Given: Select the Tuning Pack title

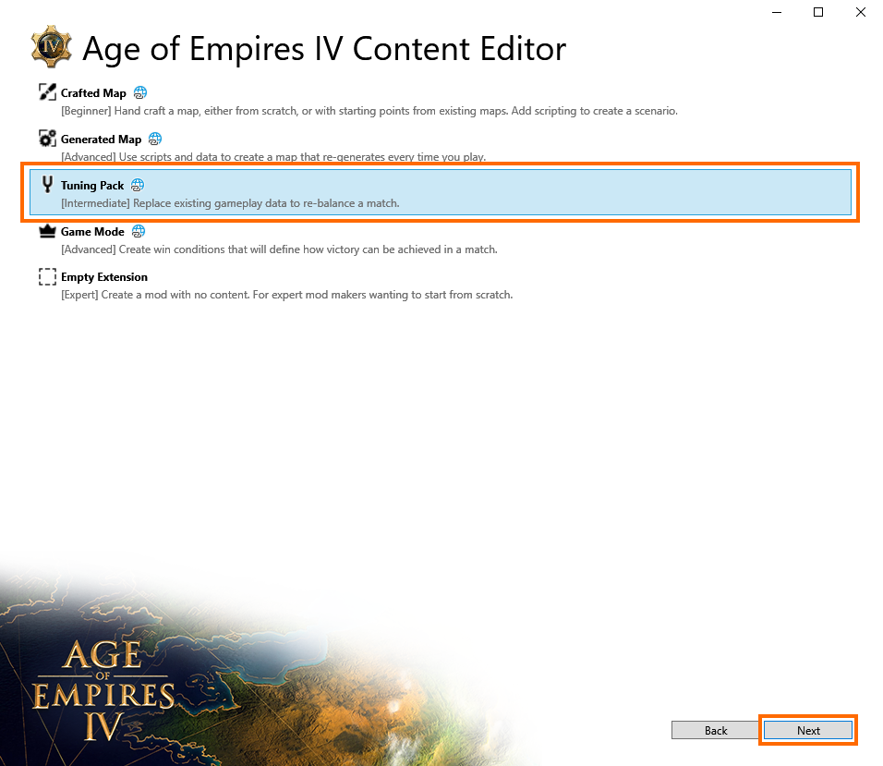Looking at the screenshot, I should (92, 186).
